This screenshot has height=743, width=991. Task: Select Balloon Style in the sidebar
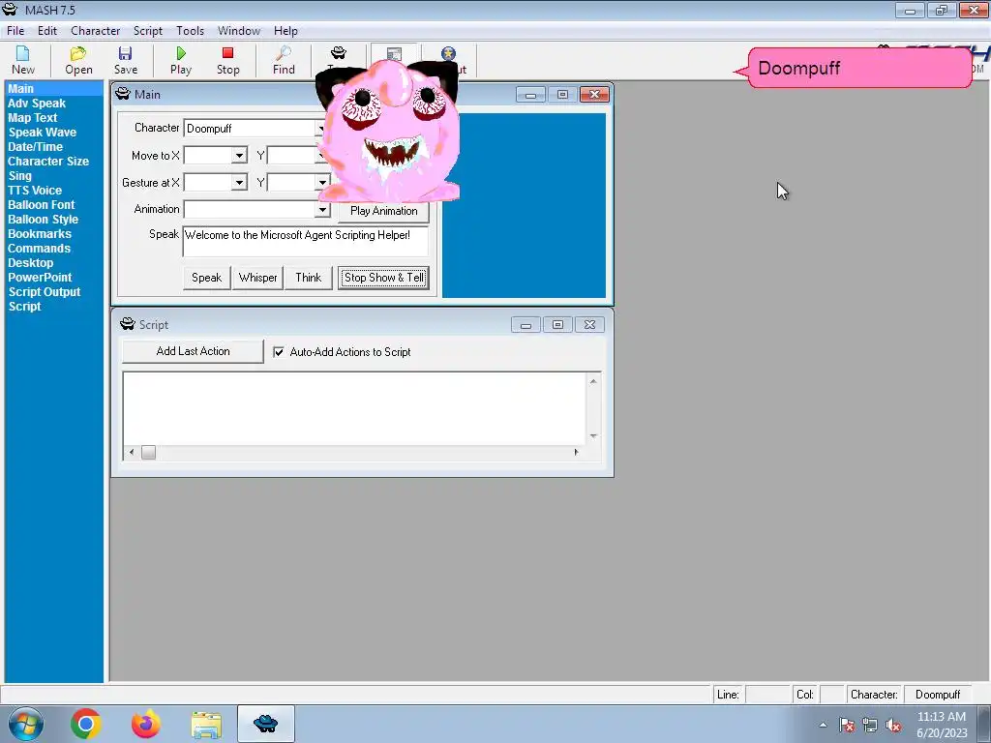[x=43, y=220]
